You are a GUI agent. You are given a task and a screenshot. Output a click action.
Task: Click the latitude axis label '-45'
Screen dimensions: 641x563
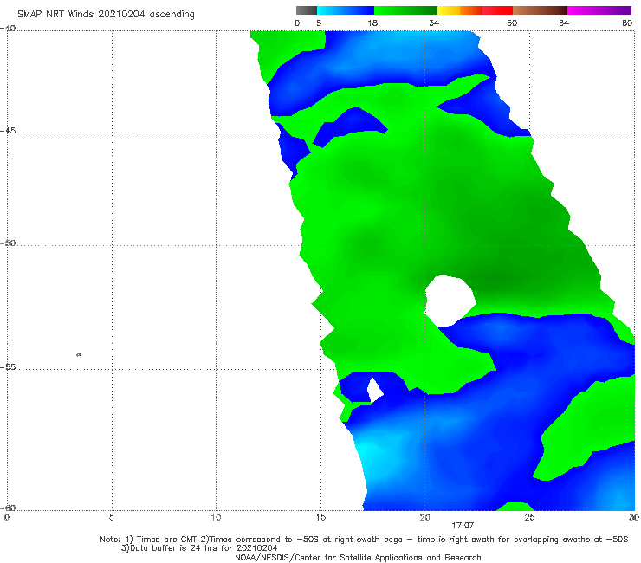[8, 131]
